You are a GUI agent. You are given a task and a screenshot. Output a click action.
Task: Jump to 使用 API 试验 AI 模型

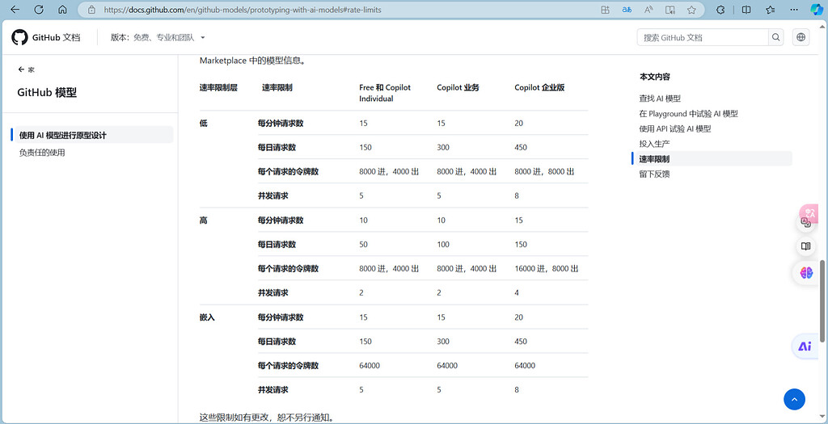coord(675,128)
